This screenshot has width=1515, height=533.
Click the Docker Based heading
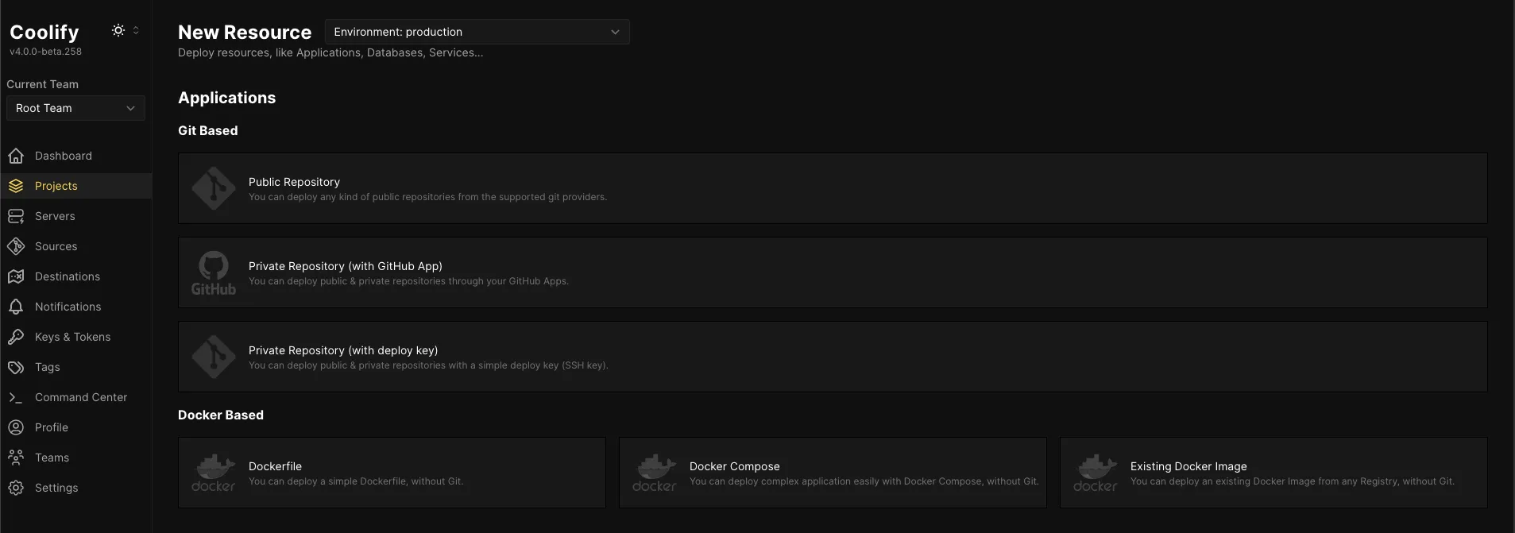[x=221, y=415]
